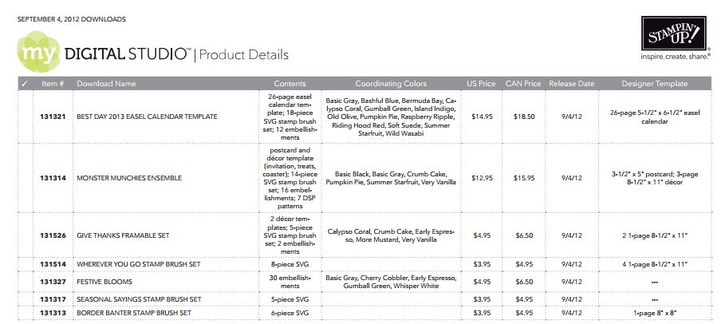Click the $18.50 CAN price cell
Screen dimensions: 725x324
(524, 117)
